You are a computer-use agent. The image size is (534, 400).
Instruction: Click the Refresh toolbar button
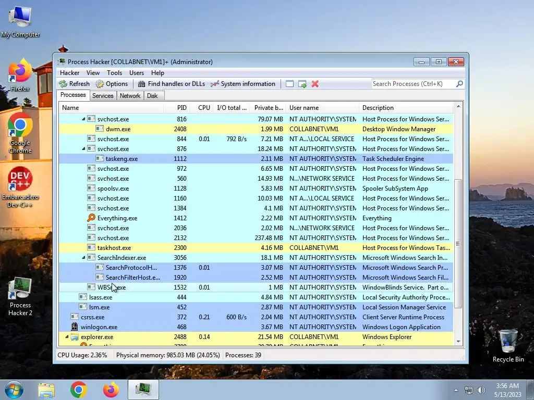pyautogui.click(x=74, y=84)
